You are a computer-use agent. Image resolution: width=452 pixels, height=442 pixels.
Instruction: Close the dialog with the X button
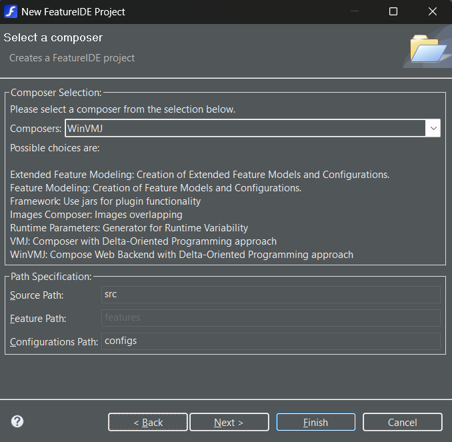(x=433, y=11)
